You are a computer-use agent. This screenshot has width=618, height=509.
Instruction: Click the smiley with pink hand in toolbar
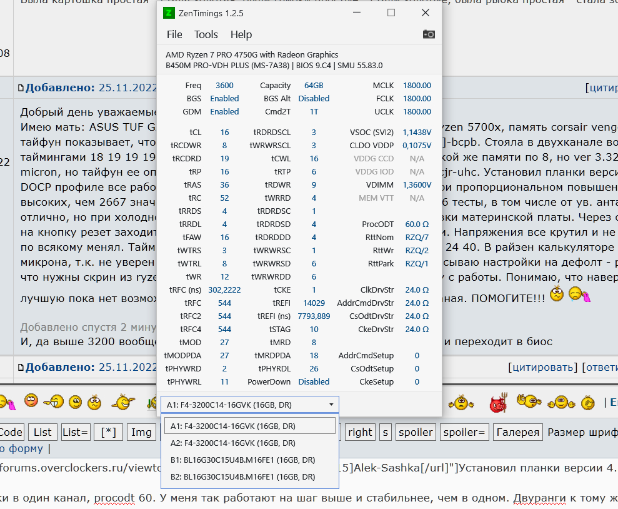pos(7,403)
